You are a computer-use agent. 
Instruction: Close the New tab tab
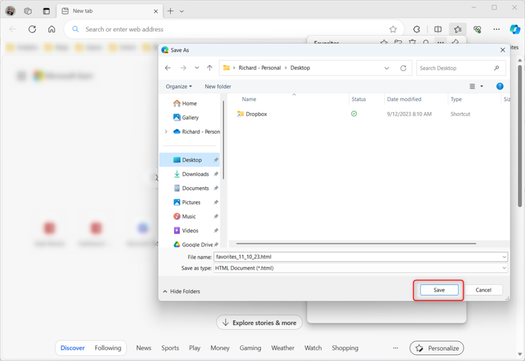(x=156, y=11)
